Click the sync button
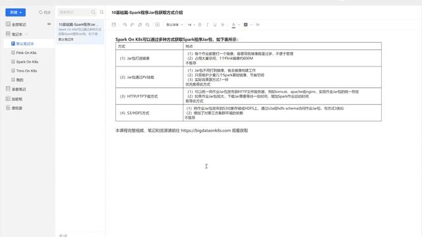This screenshot has height=237, width=422. pos(44,13)
